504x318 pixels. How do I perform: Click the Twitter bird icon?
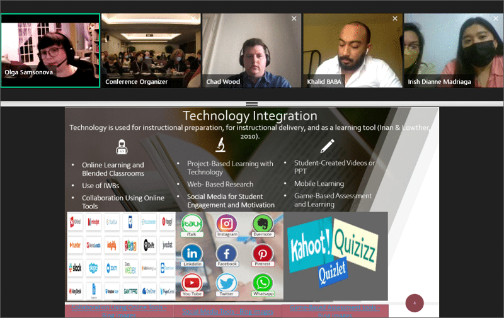click(x=227, y=283)
